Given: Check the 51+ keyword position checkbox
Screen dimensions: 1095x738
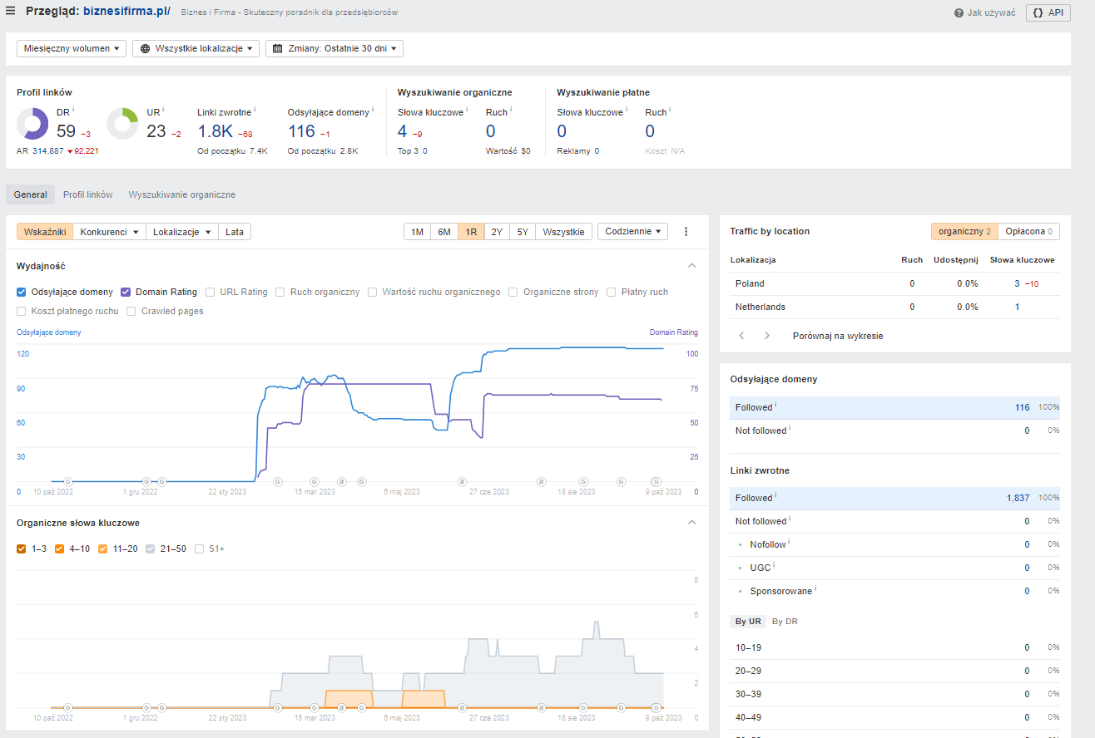Looking at the screenshot, I should coord(200,549).
